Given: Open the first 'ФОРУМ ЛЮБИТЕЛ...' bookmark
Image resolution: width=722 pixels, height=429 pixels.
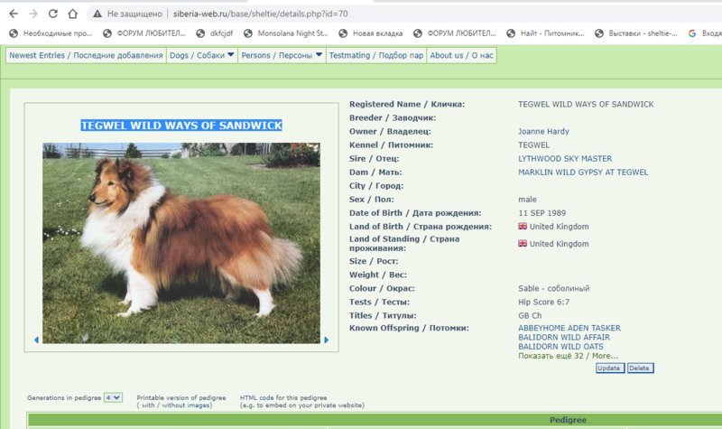Looking at the screenshot, I should pyautogui.click(x=144, y=33).
